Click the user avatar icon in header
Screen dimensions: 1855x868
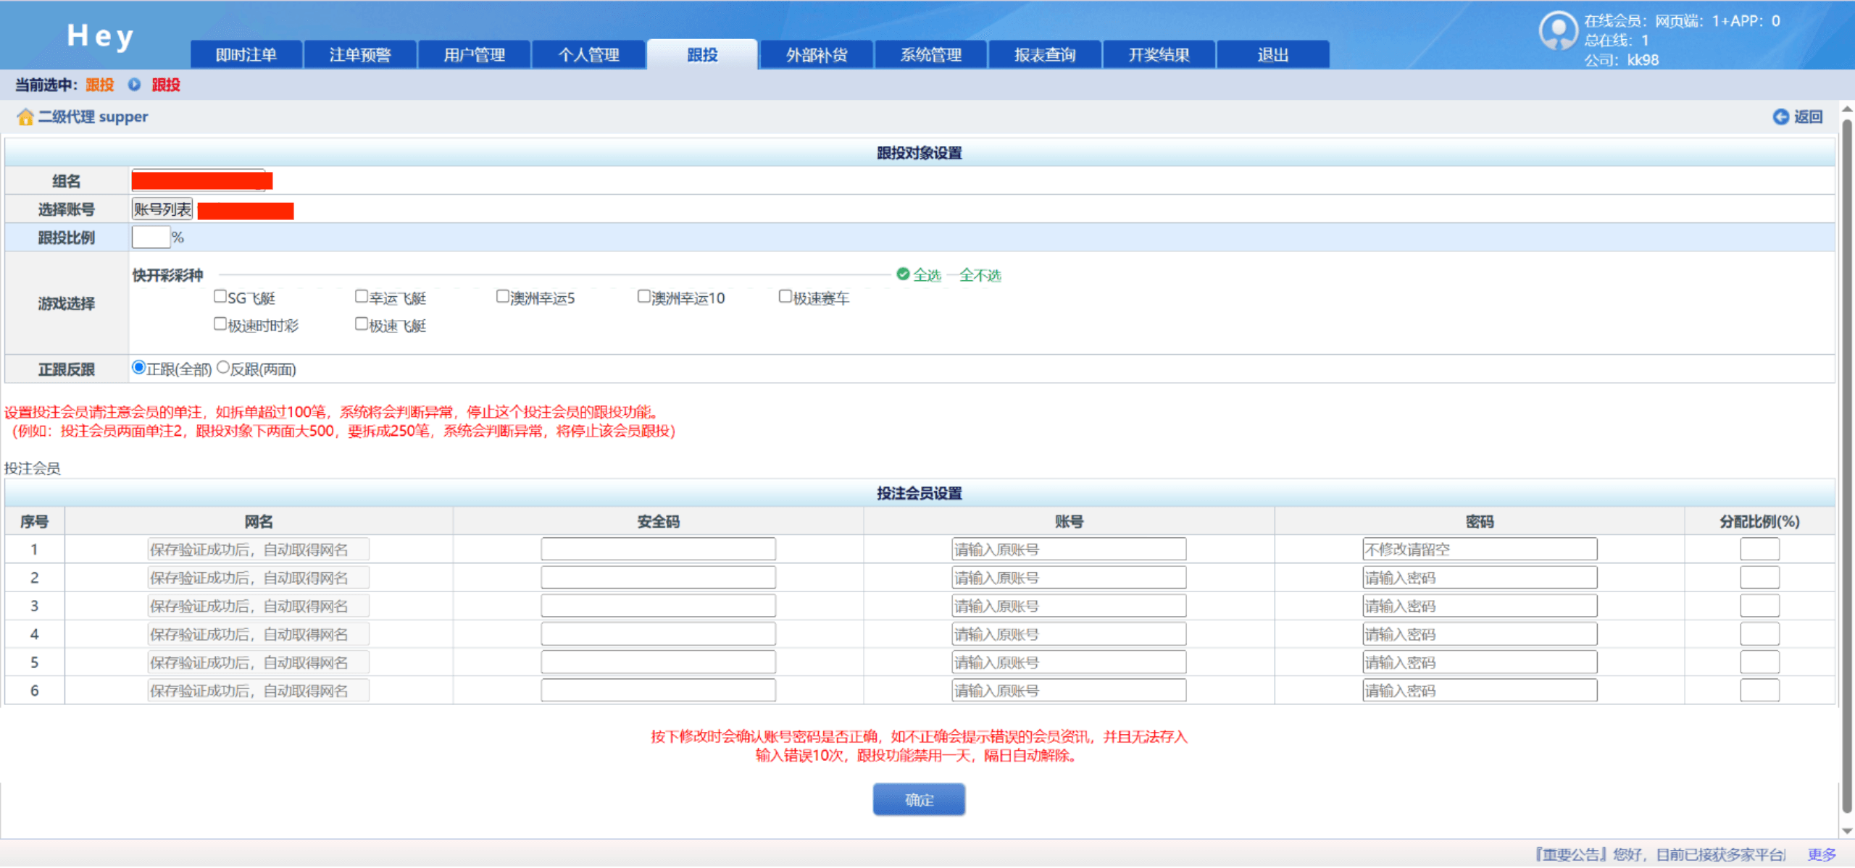click(x=1557, y=32)
